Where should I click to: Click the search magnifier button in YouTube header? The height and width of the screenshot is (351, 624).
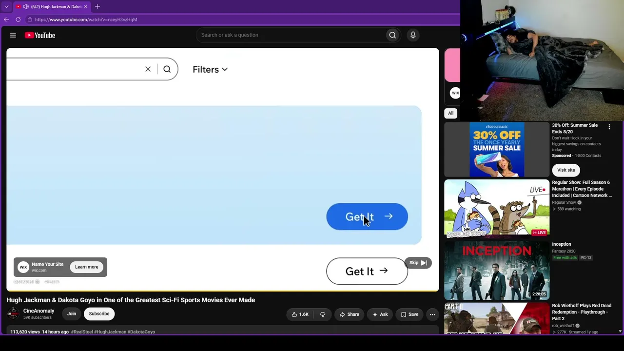pyautogui.click(x=392, y=35)
